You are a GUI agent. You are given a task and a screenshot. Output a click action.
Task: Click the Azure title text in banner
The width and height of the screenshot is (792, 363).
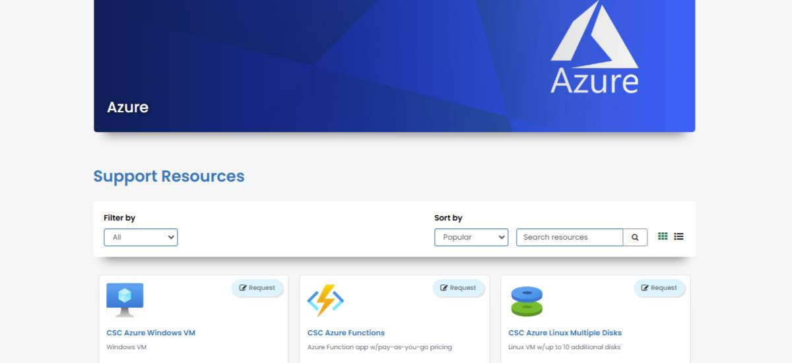tap(127, 107)
